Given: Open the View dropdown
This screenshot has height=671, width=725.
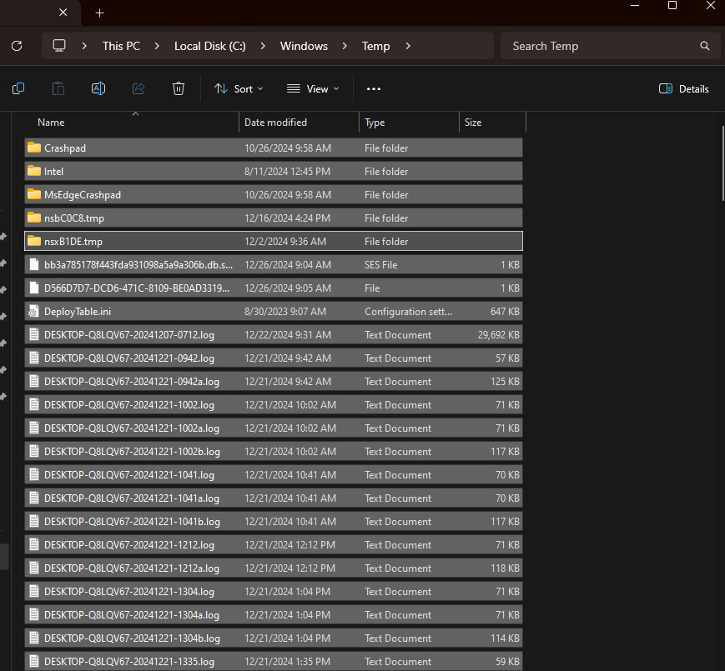Looking at the screenshot, I should point(313,88).
